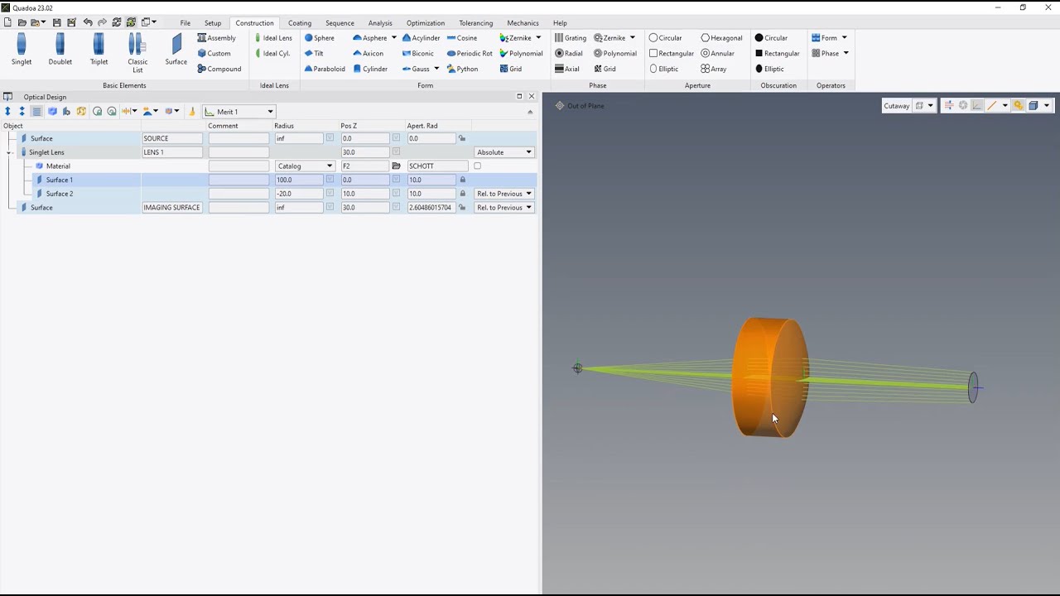The image size is (1060, 596).
Task: Click the Cutaway view button
Action: point(896,106)
